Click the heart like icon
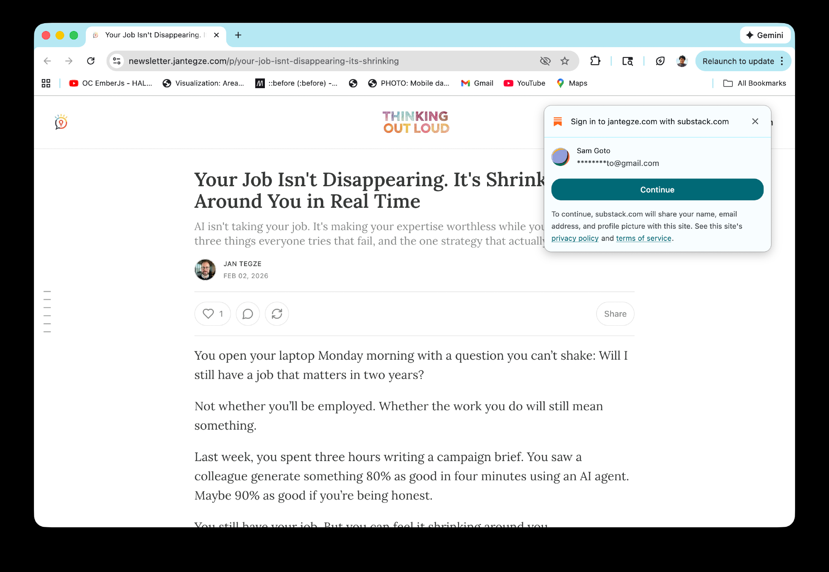The width and height of the screenshot is (829, 572). coord(208,314)
